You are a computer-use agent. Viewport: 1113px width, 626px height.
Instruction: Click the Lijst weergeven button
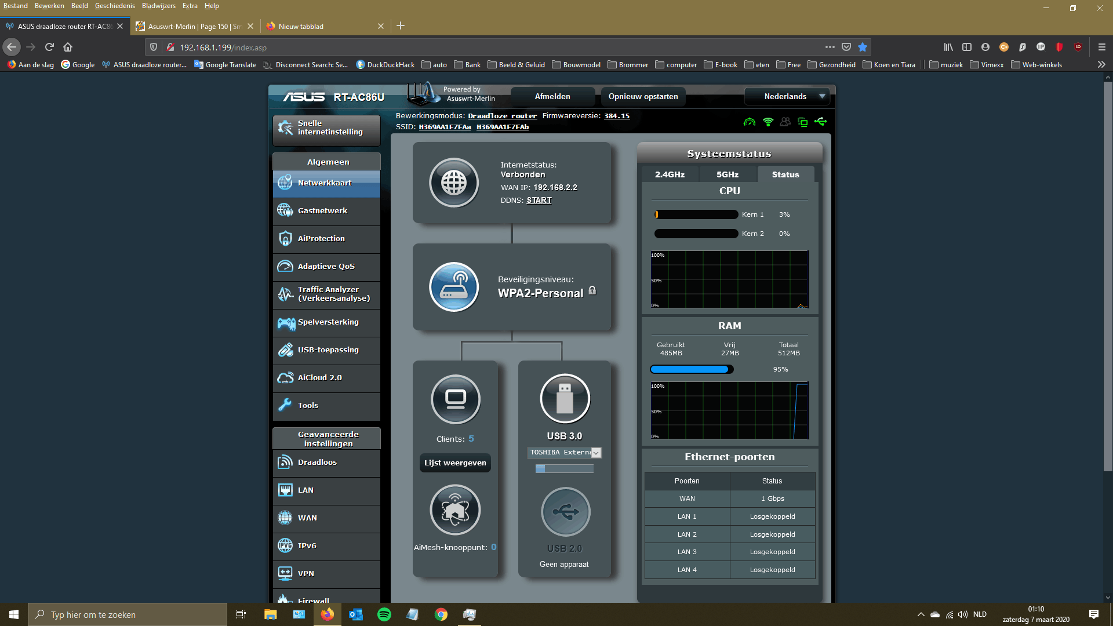click(455, 463)
